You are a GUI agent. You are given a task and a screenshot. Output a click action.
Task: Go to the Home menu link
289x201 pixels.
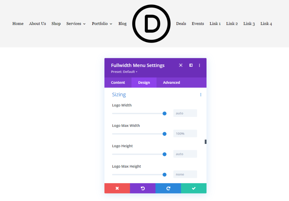[18, 24]
